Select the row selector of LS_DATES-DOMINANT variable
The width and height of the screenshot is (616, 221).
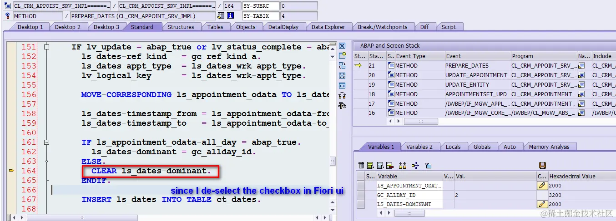[x=361, y=204]
